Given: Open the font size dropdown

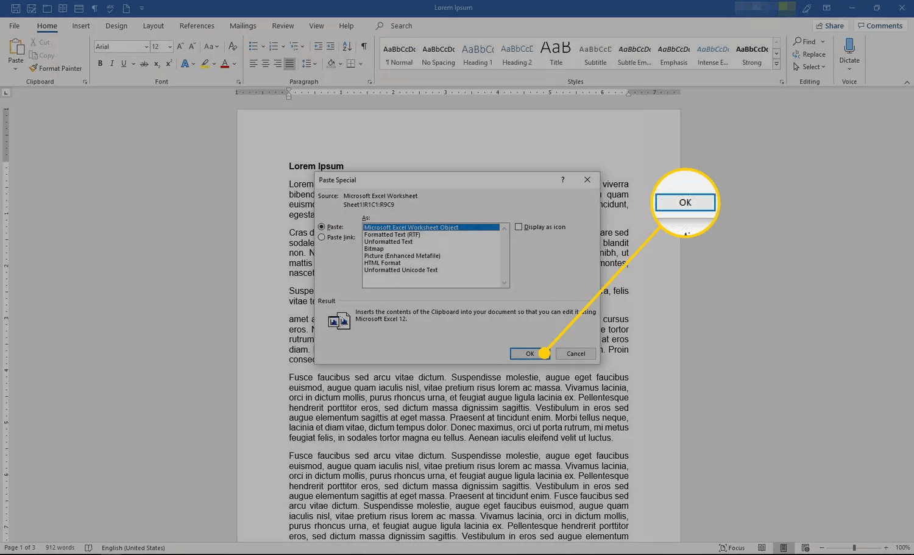Looking at the screenshot, I should point(161,46).
